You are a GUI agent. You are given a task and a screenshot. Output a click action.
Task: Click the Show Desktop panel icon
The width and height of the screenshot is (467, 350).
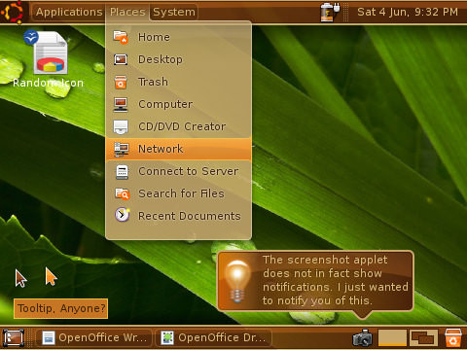click(x=13, y=338)
